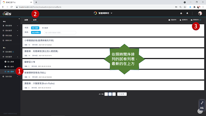Reload the page in the browser

(x=12, y=7)
